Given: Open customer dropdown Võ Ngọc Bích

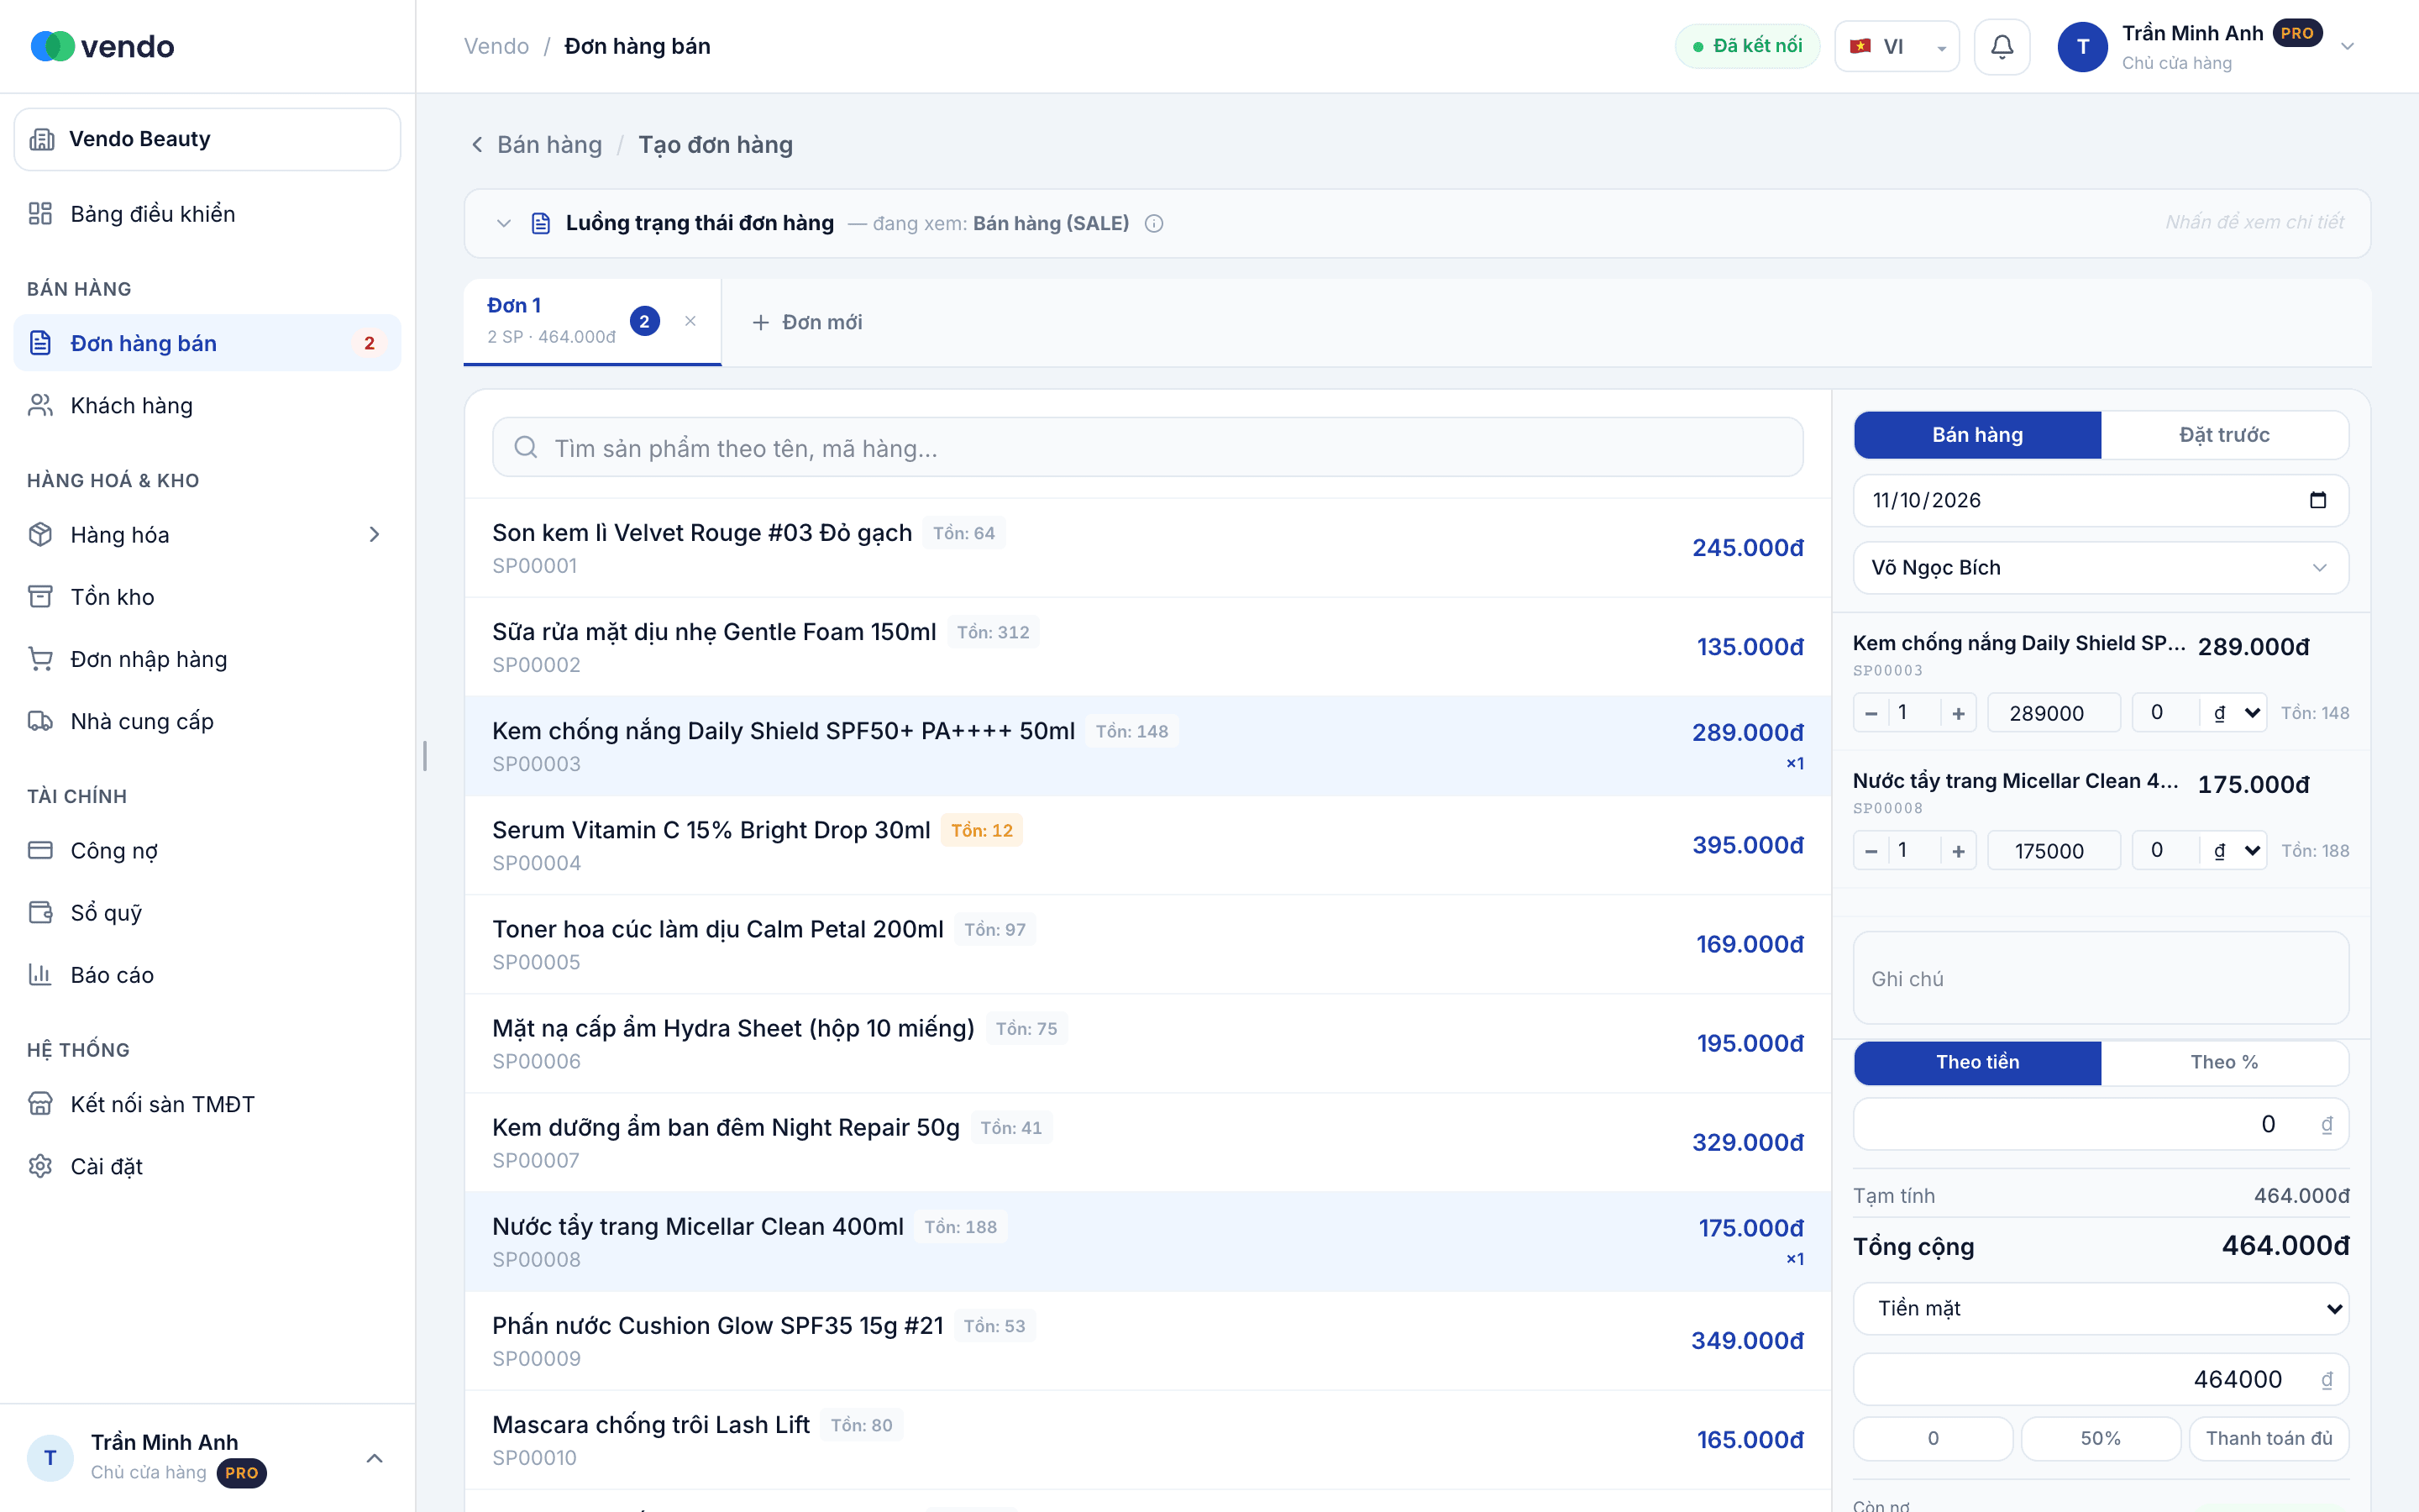Looking at the screenshot, I should pyautogui.click(x=2100, y=568).
